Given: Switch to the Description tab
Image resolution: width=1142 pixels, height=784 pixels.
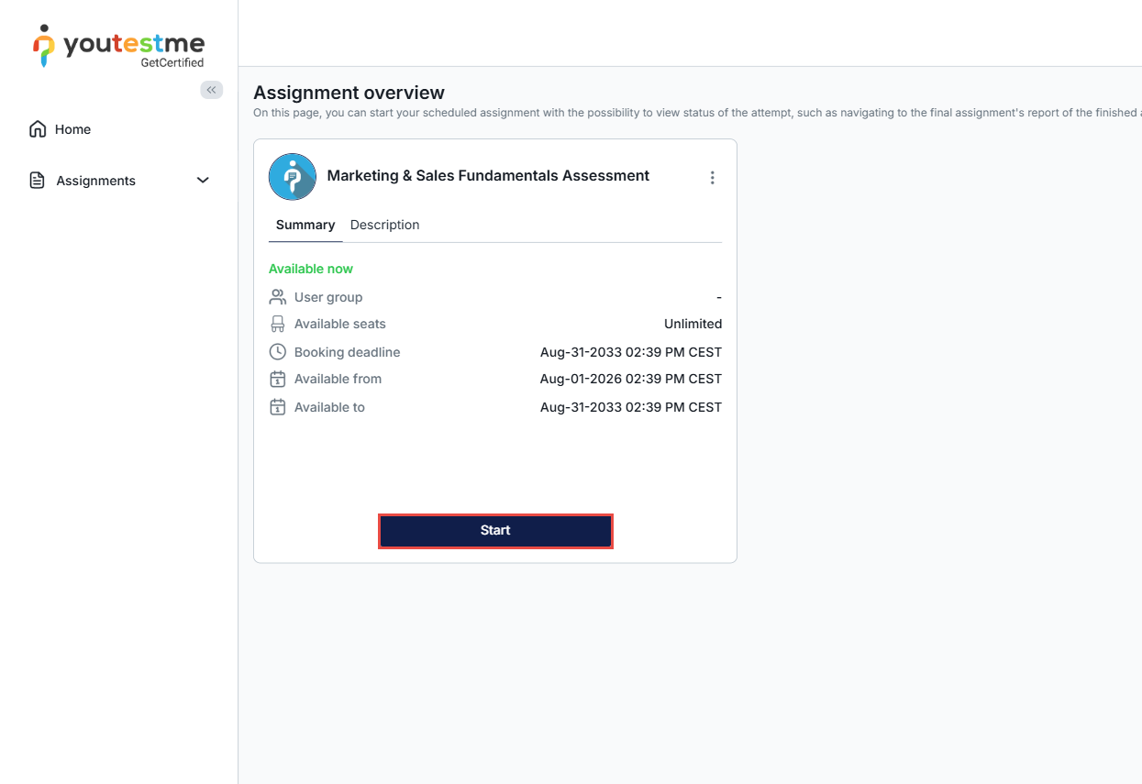Looking at the screenshot, I should [x=385, y=225].
